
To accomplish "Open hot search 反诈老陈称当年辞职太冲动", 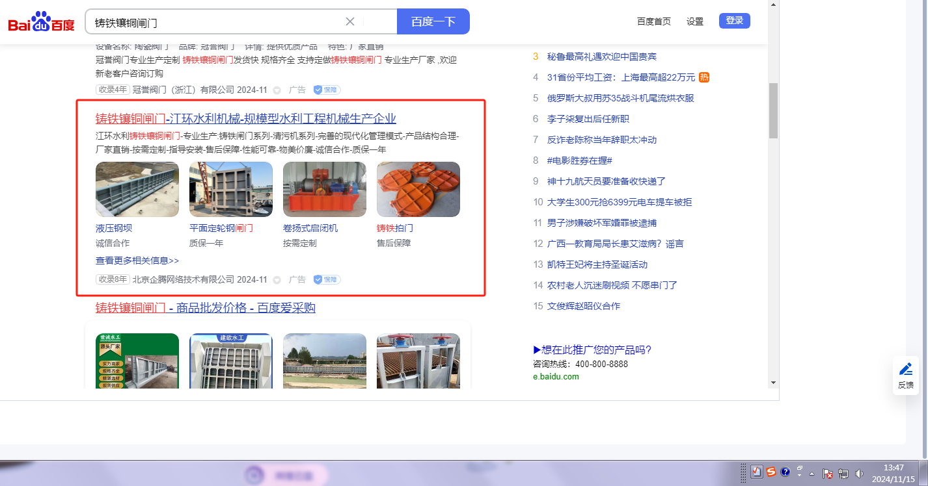I will click(x=602, y=140).
